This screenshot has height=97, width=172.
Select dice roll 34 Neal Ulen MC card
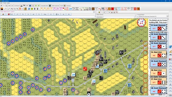pyautogui.click(x=158, y=54)
